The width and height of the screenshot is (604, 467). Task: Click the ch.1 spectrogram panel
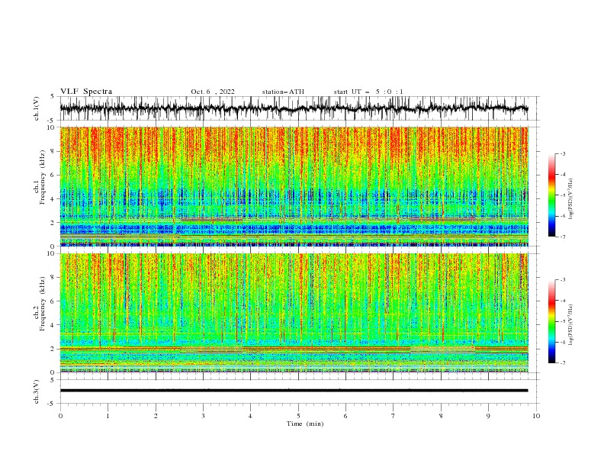tap(294, 186)
